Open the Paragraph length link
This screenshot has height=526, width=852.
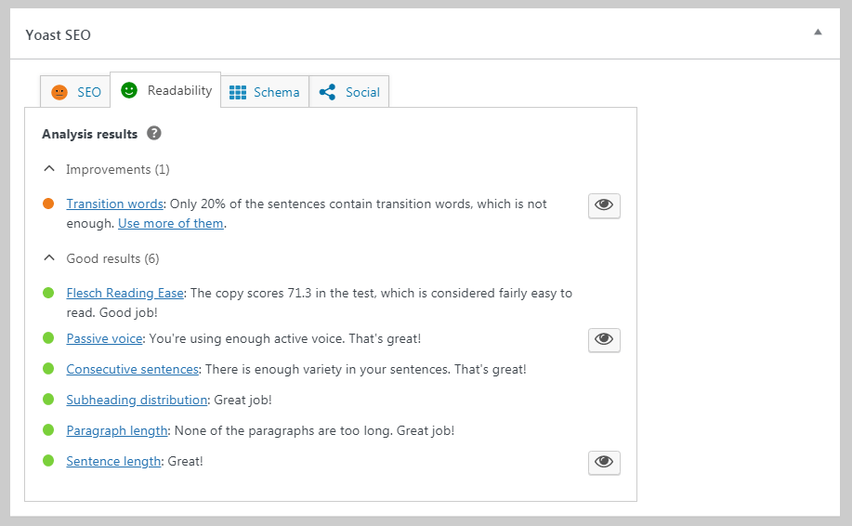click(x=117, y=430)
